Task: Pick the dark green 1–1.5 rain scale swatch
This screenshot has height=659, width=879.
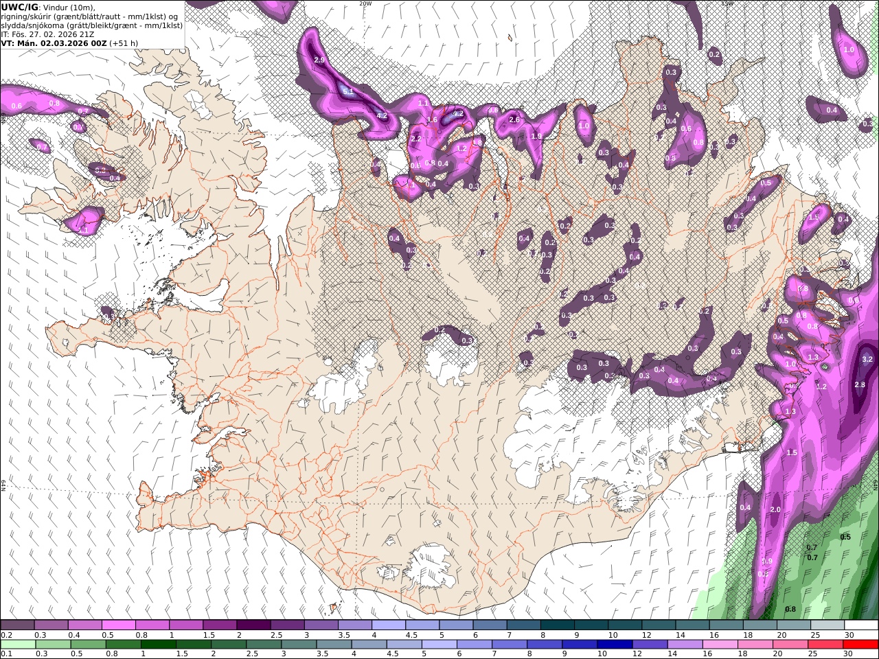Action: tap(159, 644)
